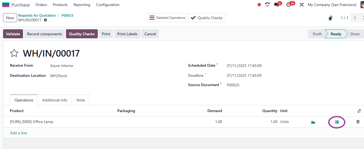Click Add a line in operations table

pos(18,133)
